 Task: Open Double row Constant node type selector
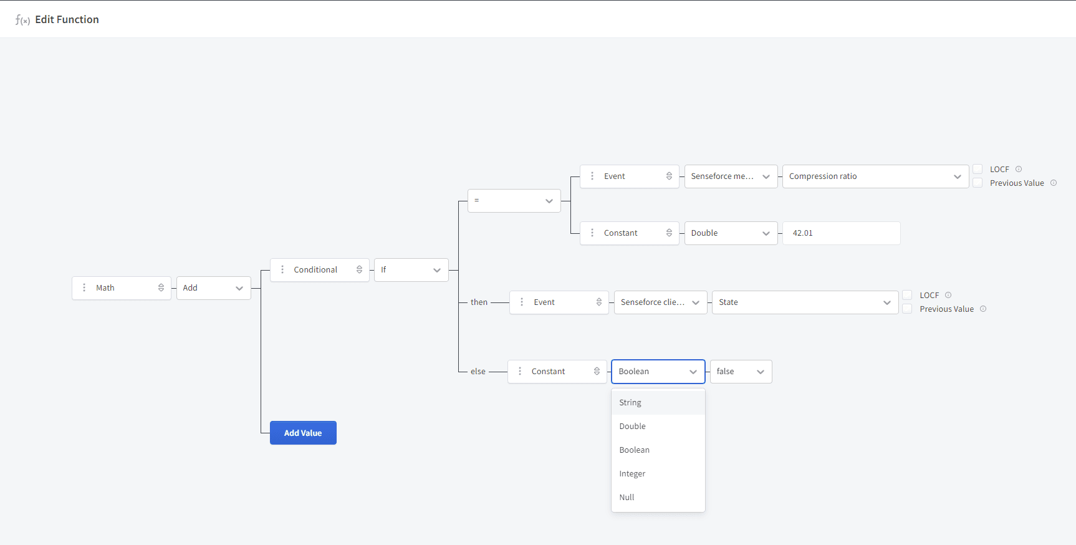click(669, 233)
